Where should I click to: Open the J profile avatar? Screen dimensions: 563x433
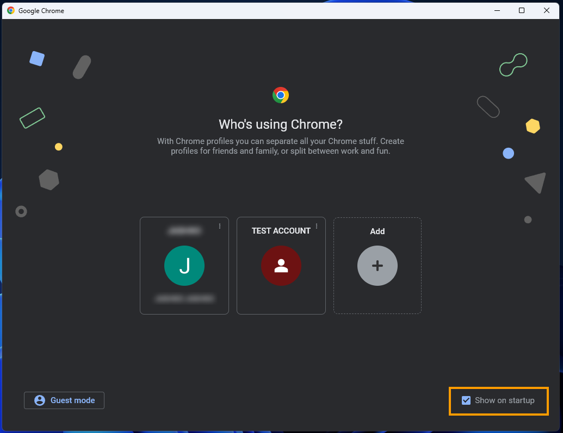click(x=184, y=266)
